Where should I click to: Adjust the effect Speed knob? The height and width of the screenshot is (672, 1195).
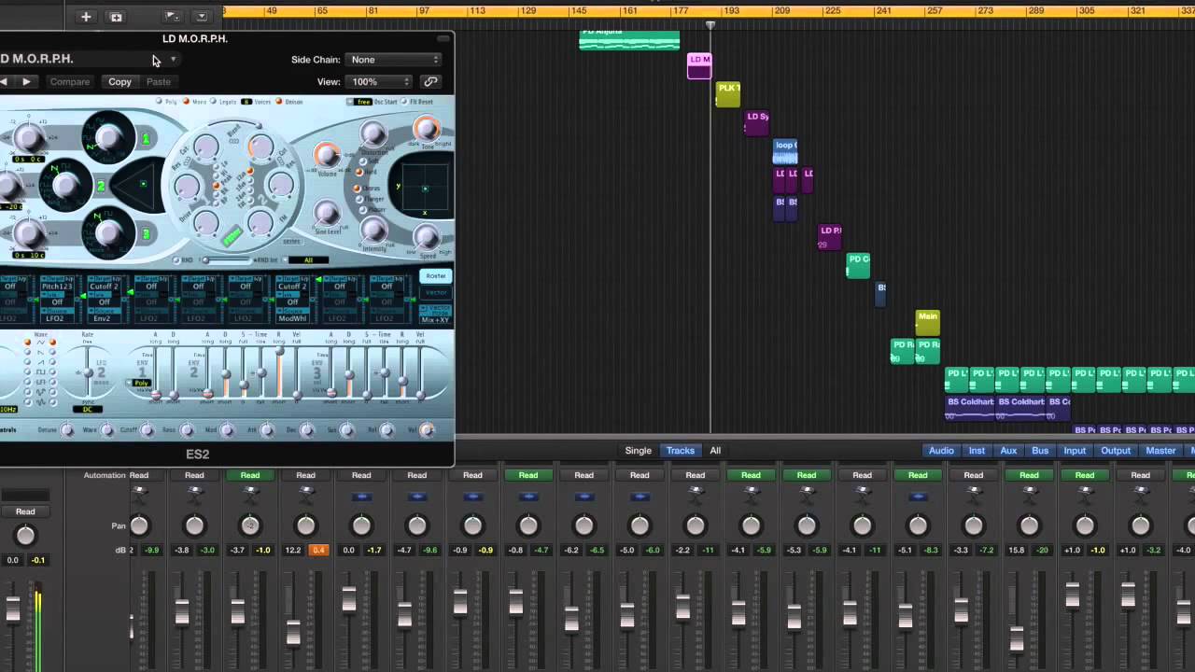point(426,237)
